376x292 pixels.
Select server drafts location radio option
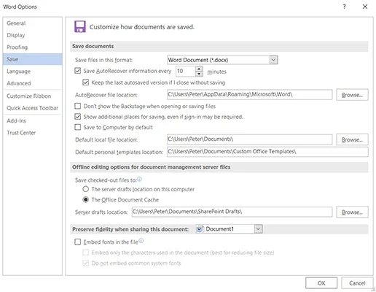pos(85,189)
